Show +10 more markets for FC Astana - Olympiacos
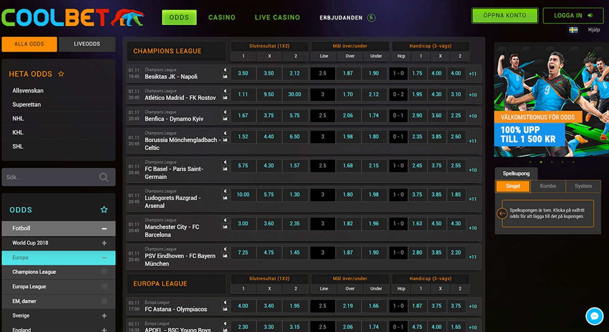609x332 pixels. 473,306
